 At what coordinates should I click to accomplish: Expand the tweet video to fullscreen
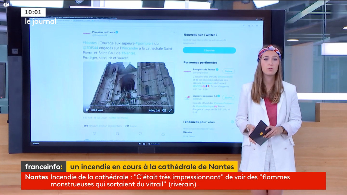171,110
